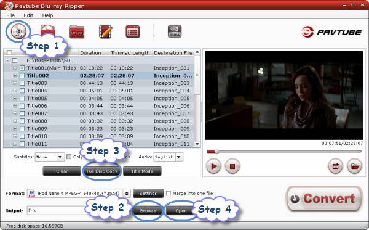This screenshot has width=369, height=230.
Task: Play the preview video
Action: 213,166
